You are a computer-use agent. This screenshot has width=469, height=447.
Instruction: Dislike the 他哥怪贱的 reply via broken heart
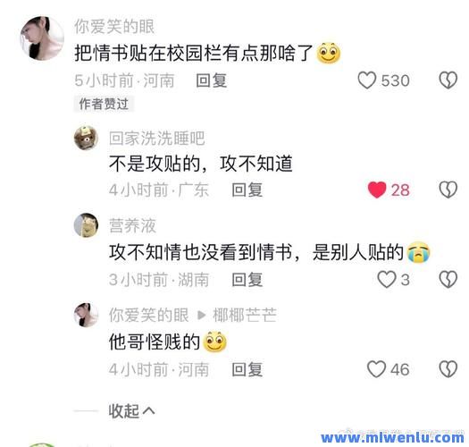pos(448,369)
